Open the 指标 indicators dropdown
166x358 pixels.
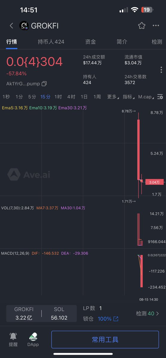pos(129,97)
